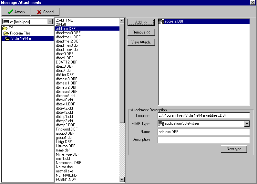The image size is (257, 184).
Task: Open the Program Files folder
Action: point(20,33)
